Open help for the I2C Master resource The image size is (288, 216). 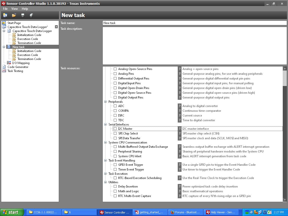click(179, 128)
